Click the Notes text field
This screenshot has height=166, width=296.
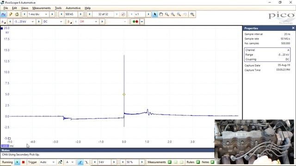tap(108, 154)
